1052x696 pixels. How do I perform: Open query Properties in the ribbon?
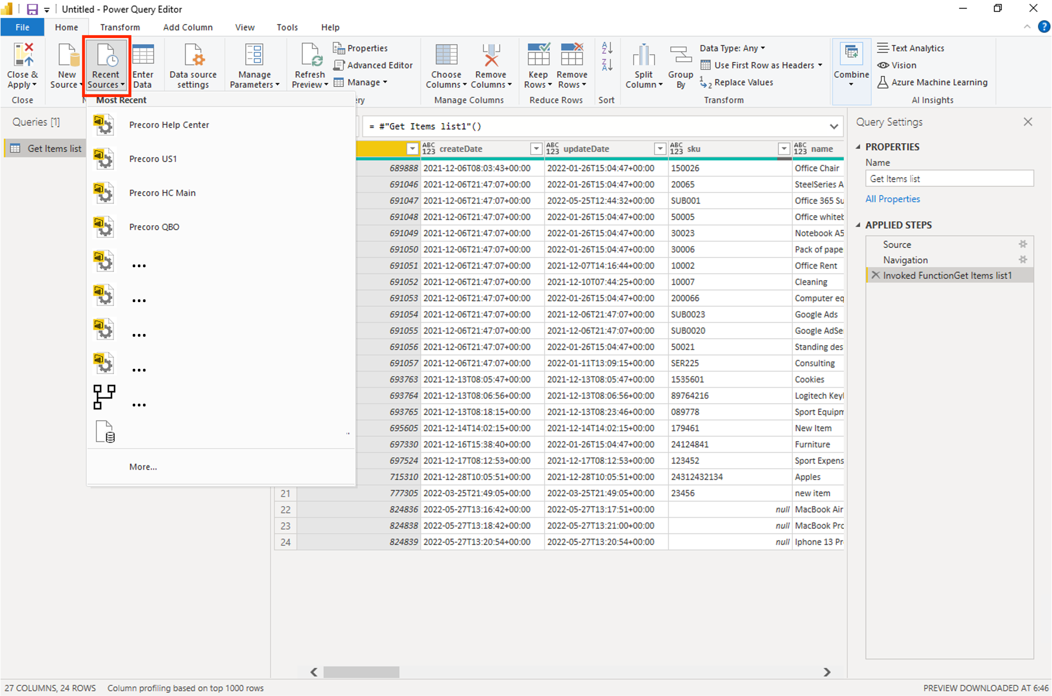click(360, 48)
